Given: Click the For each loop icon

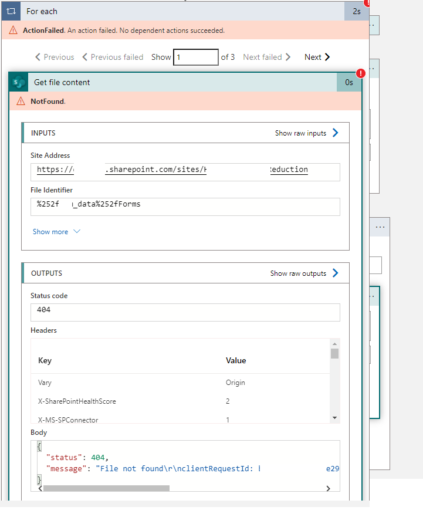Looking at the screenshot, I should [x=11, y=11].
